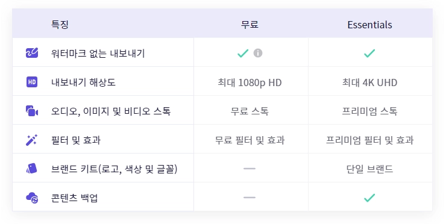The height and width of the screenshot is (224, 446).
Task: Click the brand kit swatches icon
Action: click(31, 169)
